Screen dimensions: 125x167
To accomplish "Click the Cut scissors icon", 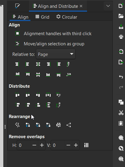I will click(x=121, y=113).
